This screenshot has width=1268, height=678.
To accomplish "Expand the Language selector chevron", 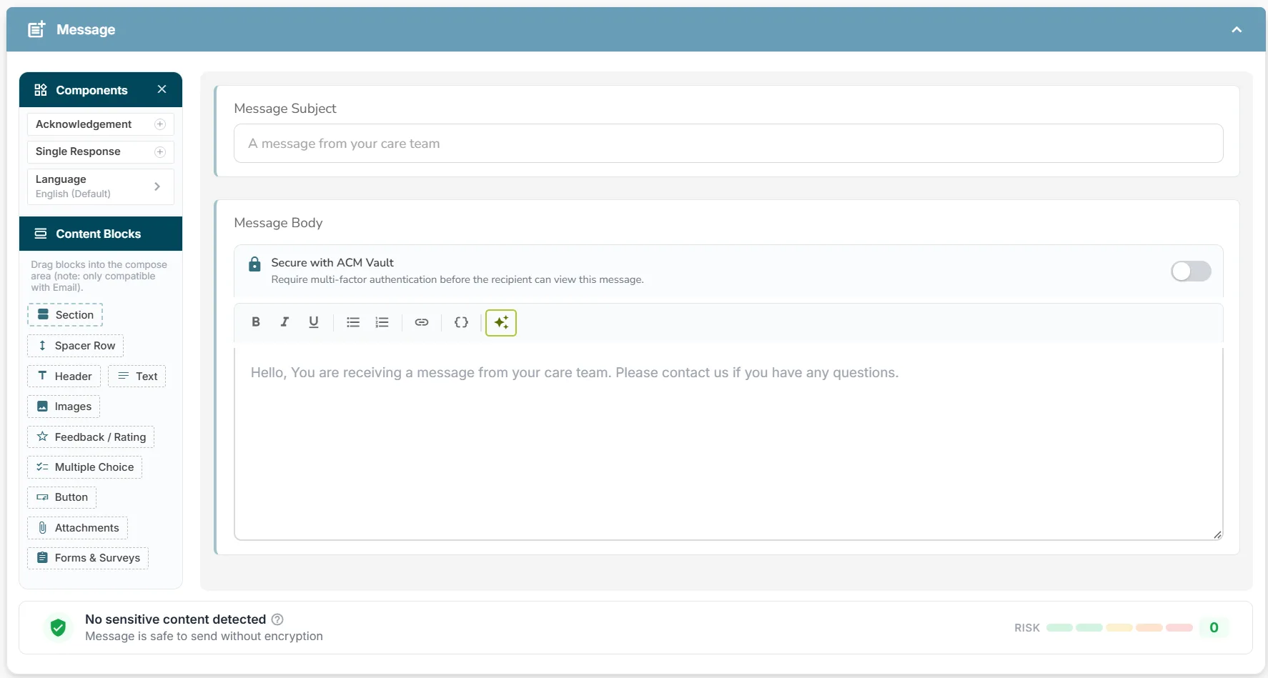I will 157,186.
